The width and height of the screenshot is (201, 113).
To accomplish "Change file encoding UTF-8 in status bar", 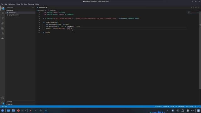I will click(172, 106).
